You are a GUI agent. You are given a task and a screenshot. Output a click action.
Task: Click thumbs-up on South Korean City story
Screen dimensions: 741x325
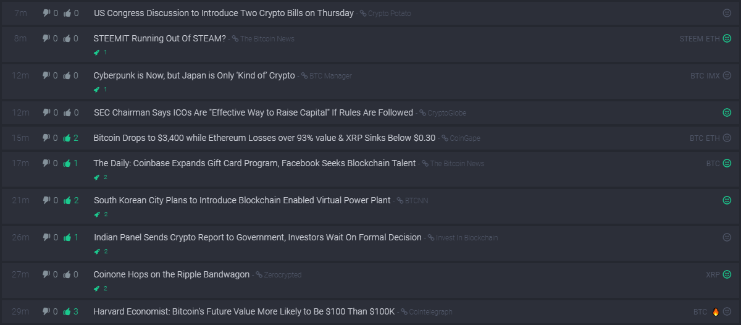[x=67, y=200]
